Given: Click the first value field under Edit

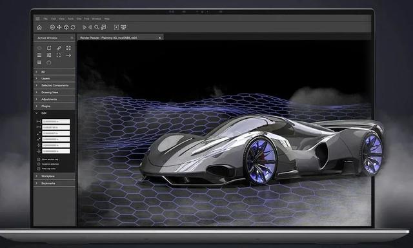Looking at the screenshot, I should [56, 121].
